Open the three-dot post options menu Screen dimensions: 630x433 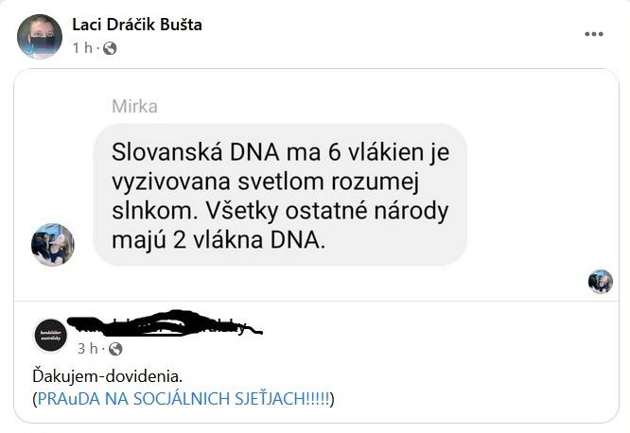coord(593,34)
